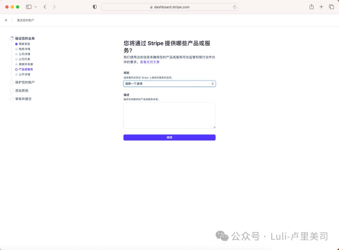Open the 公司详情 step
Screen dimensions: 339x250
pyautogui.click(x=24, y=54)
